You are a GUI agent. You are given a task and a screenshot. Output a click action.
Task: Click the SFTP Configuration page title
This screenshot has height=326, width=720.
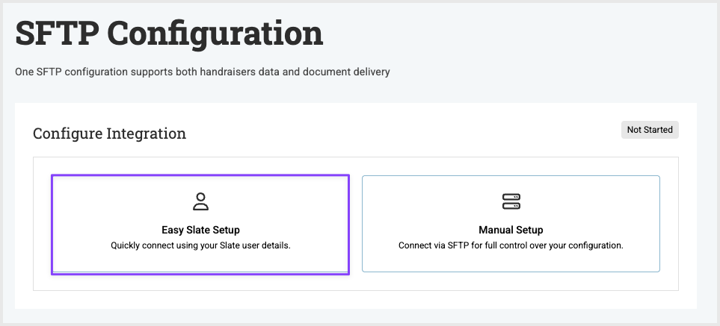coord(169,33)
